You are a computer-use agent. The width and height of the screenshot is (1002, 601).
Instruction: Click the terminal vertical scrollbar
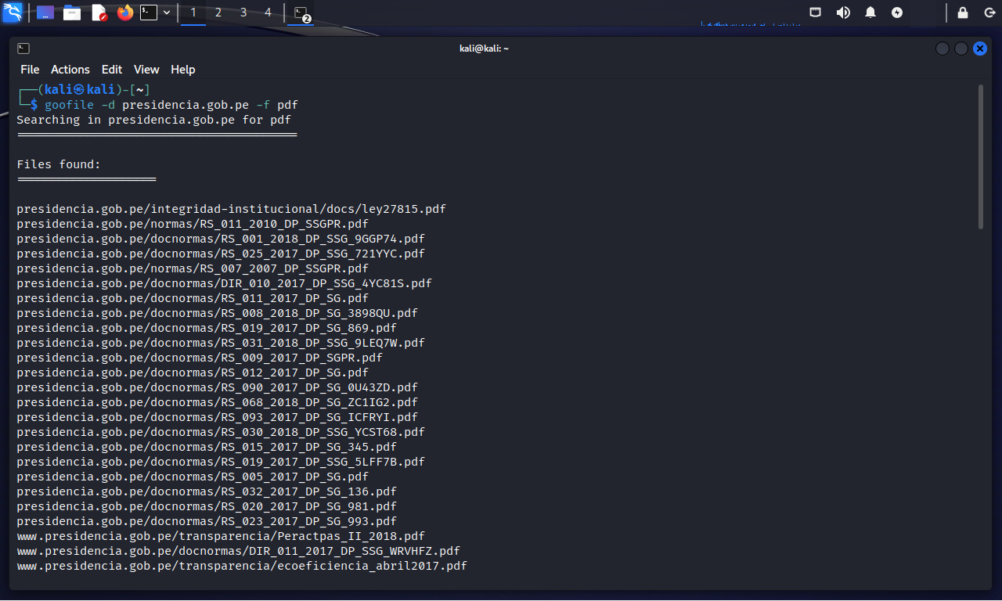981,157
